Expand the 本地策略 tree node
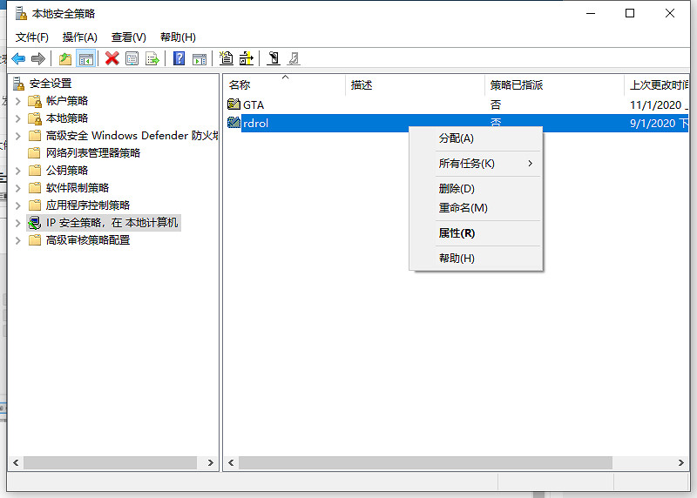This screenshot has width=697, height=498. click(18, 118)
